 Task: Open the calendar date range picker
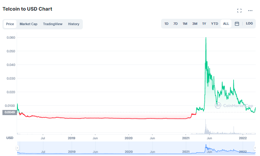pyautogui.click(x=237, y=24)
